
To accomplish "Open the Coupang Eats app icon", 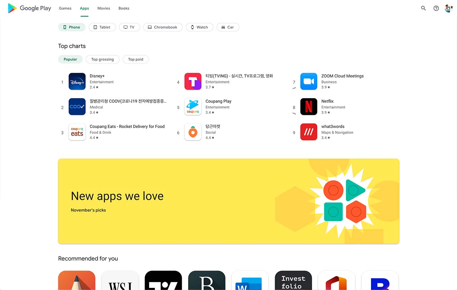I will [x=77, y=132].
